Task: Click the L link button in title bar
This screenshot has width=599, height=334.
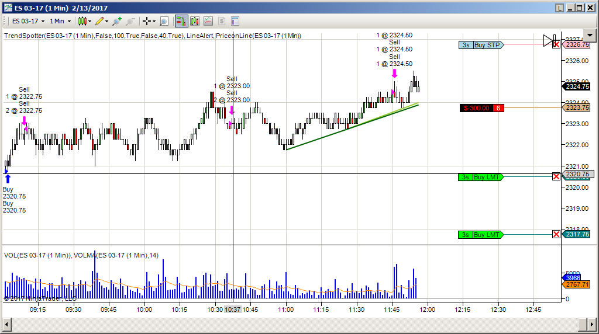Action: pyautogui.click(x=560, y=8)
